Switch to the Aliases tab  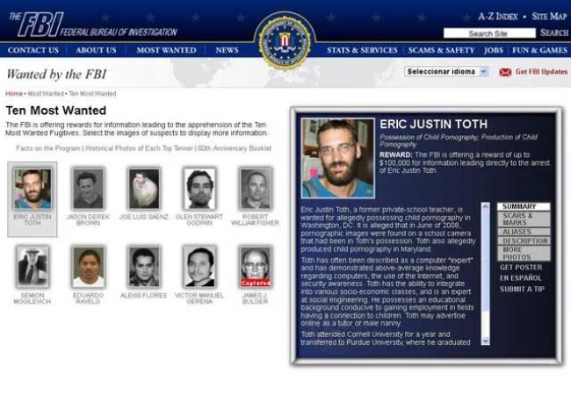point(524,232)
